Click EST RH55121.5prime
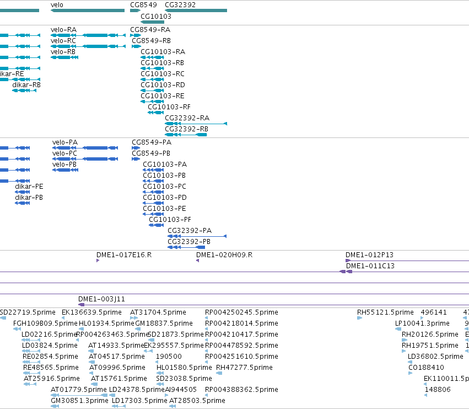469x409 pixels. coord(359,318)
